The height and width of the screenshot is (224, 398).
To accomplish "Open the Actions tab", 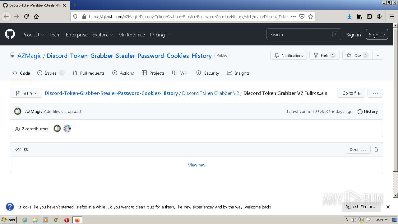I will 123,73.
